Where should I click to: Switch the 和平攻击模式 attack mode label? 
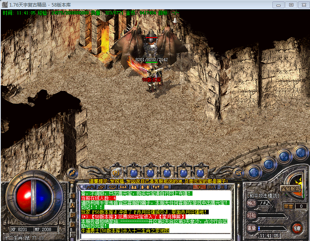[263, 196]
